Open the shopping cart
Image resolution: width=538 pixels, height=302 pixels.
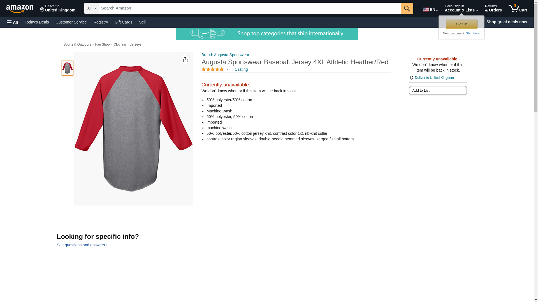point(518,8)
